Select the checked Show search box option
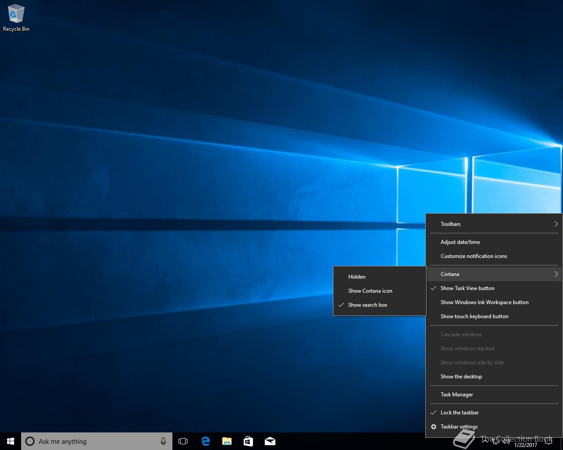The width and height of the screenshot is (563, 450). (x=368, y=305)
